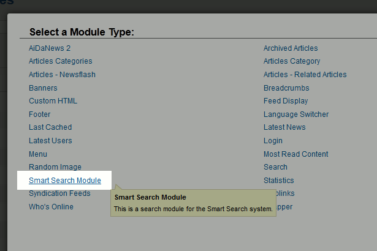
Task: Select the Latest Users module
Action: coord(50,141)
